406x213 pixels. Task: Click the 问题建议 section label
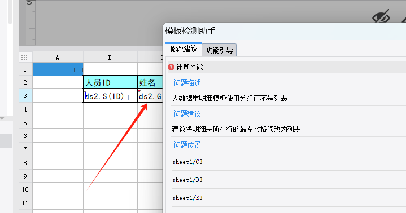187,114
